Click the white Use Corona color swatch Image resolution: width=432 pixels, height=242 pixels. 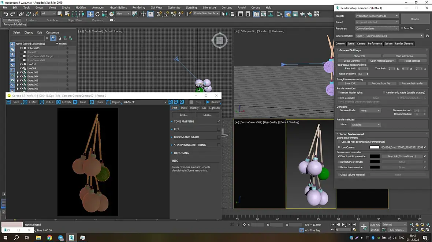tap(374, 147)
